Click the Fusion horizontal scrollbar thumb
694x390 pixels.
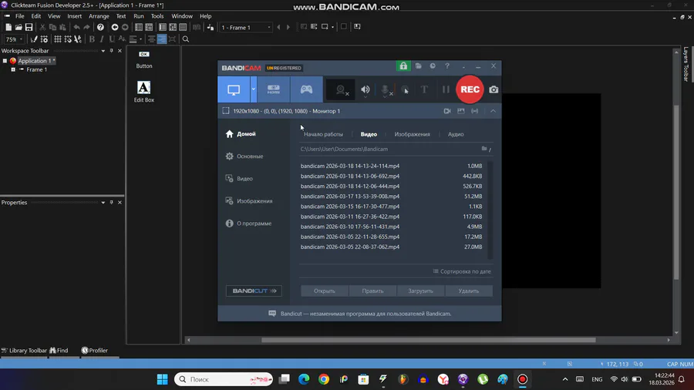click(428, 340)
